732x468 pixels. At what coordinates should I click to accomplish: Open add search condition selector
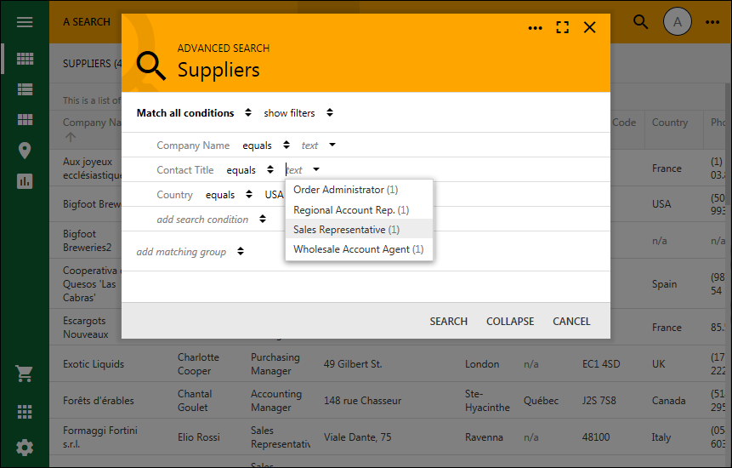[212, 219]
